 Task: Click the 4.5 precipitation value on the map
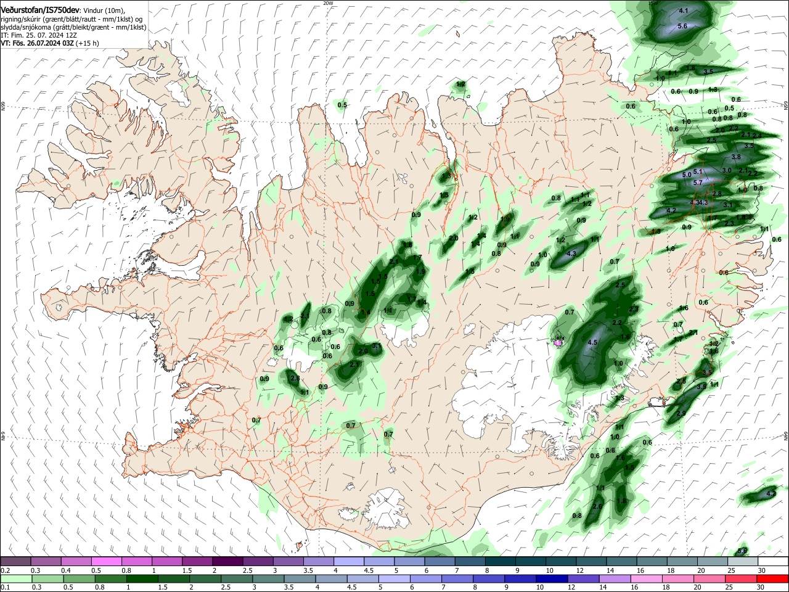coord(593,342)
